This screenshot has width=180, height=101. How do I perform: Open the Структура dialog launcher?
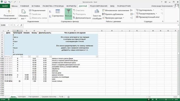(163, 21)
